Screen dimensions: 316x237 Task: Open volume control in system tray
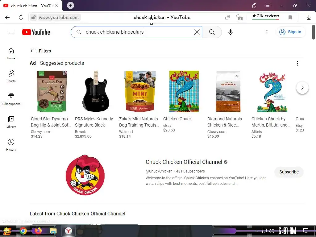point(272,231)
